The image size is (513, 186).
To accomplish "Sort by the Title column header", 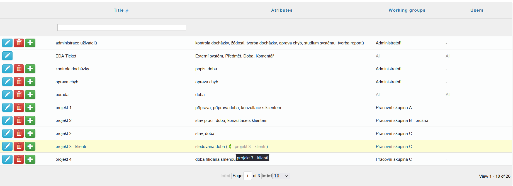I will [x=119, y=10].
